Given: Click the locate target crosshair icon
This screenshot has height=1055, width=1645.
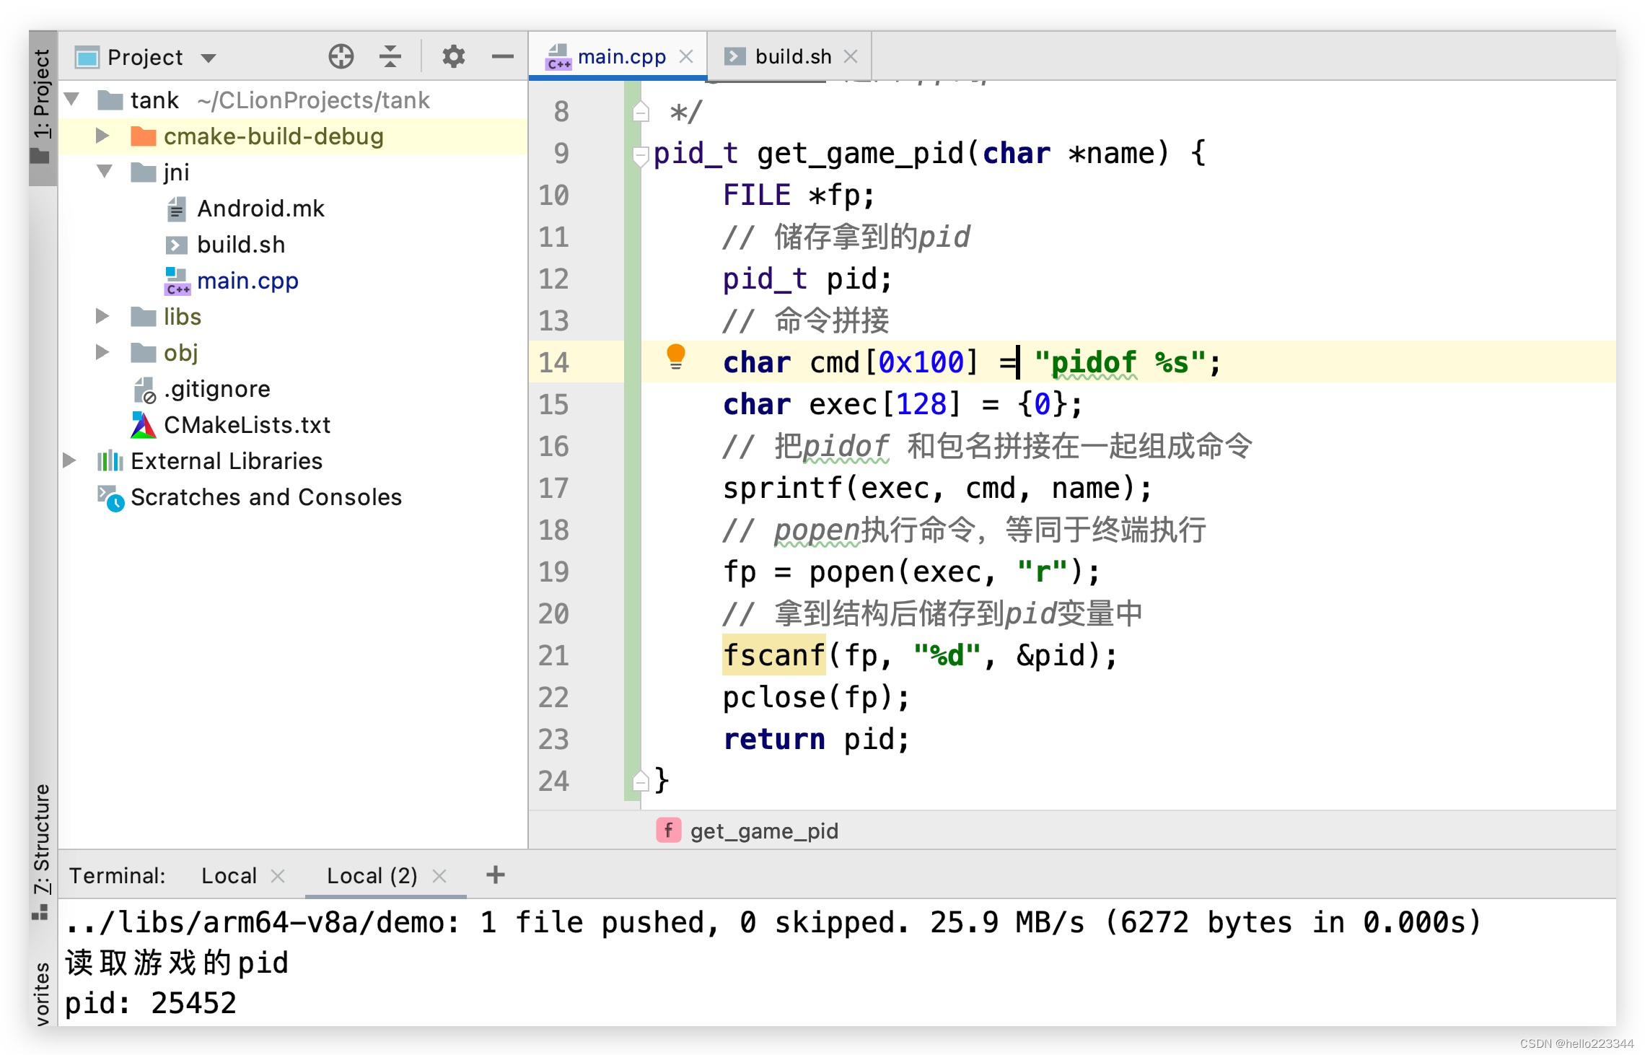Looking at the screenshot, I should (341, 56).
